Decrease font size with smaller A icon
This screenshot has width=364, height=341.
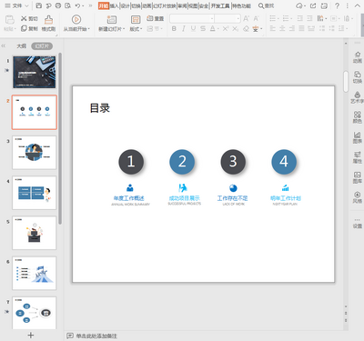[257, 18]
